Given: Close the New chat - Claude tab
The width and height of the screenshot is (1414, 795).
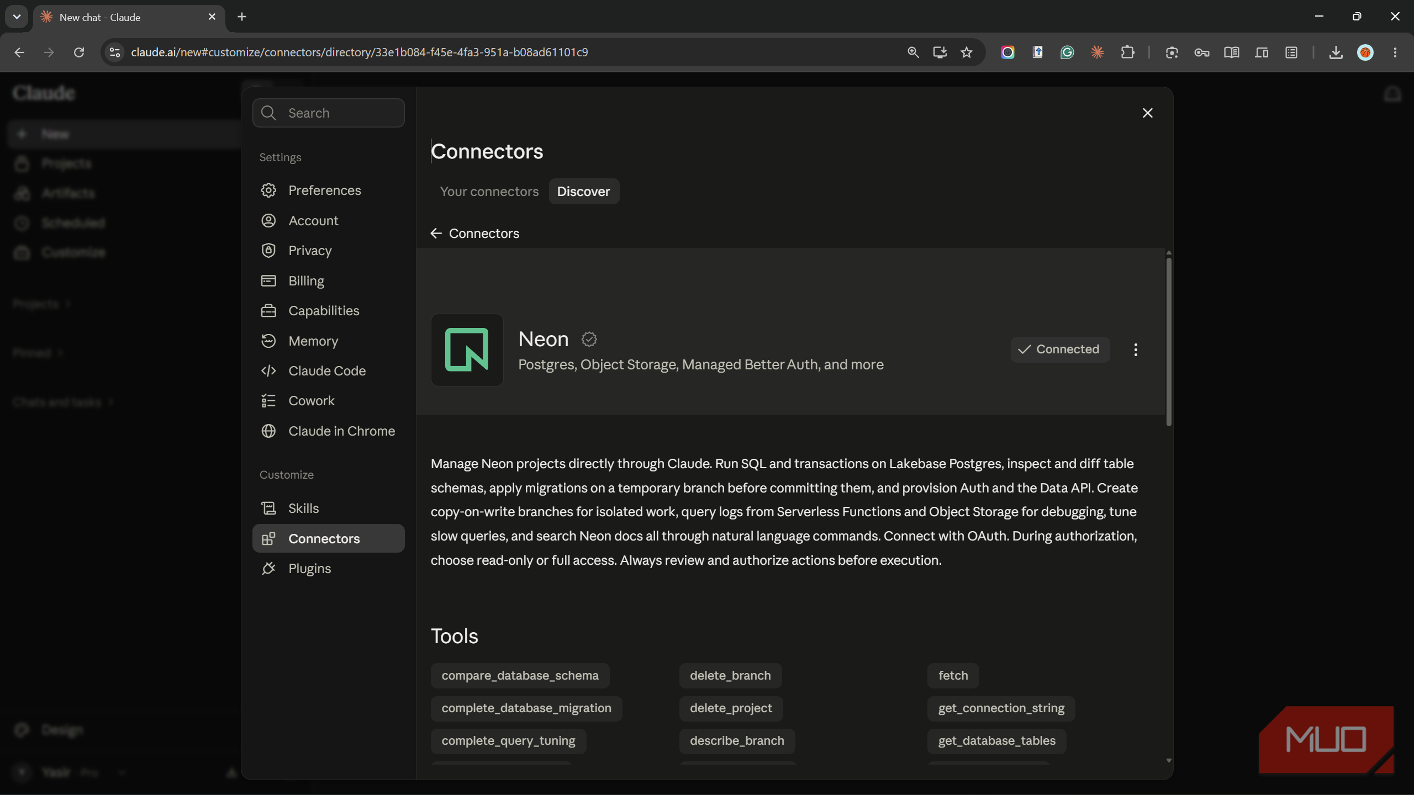Looking at the screenshot, I should coord(212,17).
